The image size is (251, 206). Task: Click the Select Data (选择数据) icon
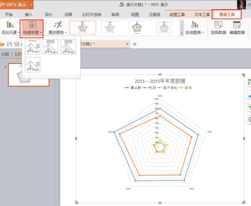click(x=218, y=28)
